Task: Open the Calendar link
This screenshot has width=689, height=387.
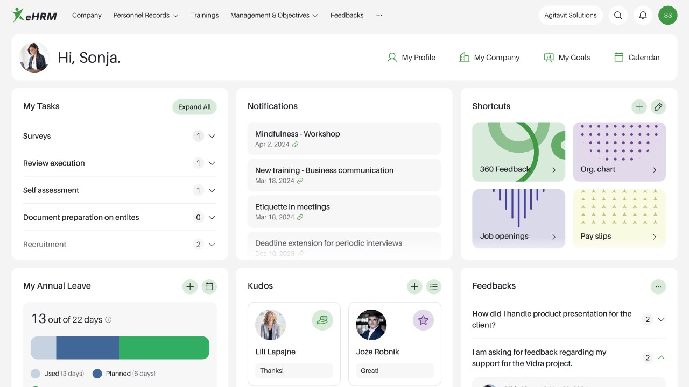Action: (637, 58)
